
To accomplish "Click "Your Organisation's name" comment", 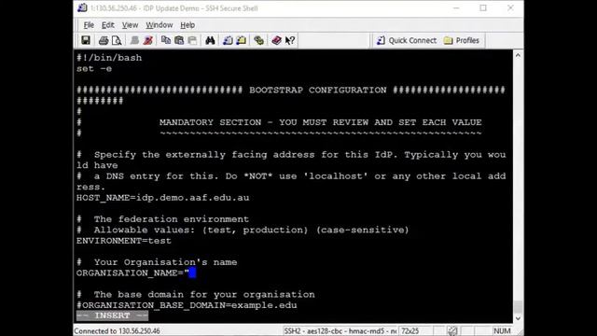I will (x=157, y=262).
